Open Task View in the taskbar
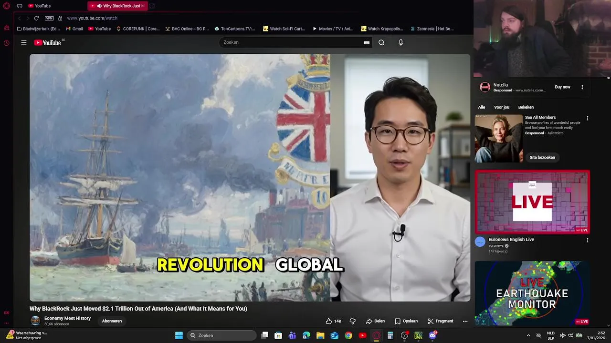This screenshot has height=343, width=611. click(x=265, y=335)
